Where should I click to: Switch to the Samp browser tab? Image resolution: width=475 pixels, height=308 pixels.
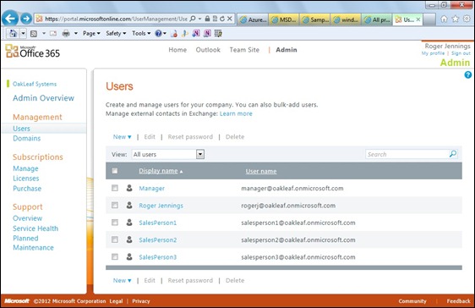pos(315,19)
